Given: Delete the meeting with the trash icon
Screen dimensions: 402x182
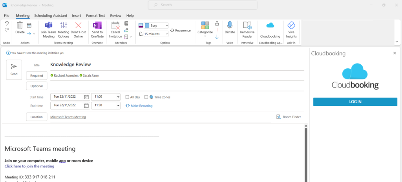Looking at the screenshot, I should tap(20, 28).
